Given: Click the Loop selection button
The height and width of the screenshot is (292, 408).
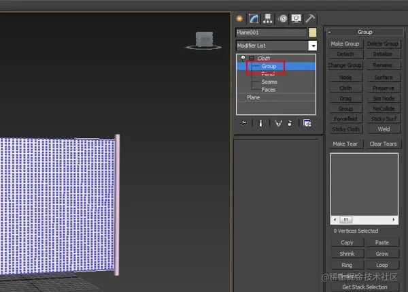Looking at the screenshot, I should [x=382, y=265].
